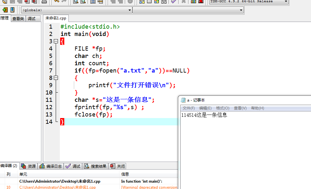Click the grayed Save disk icon
This screenshot has height=189, width=311.
coord(12,1)
